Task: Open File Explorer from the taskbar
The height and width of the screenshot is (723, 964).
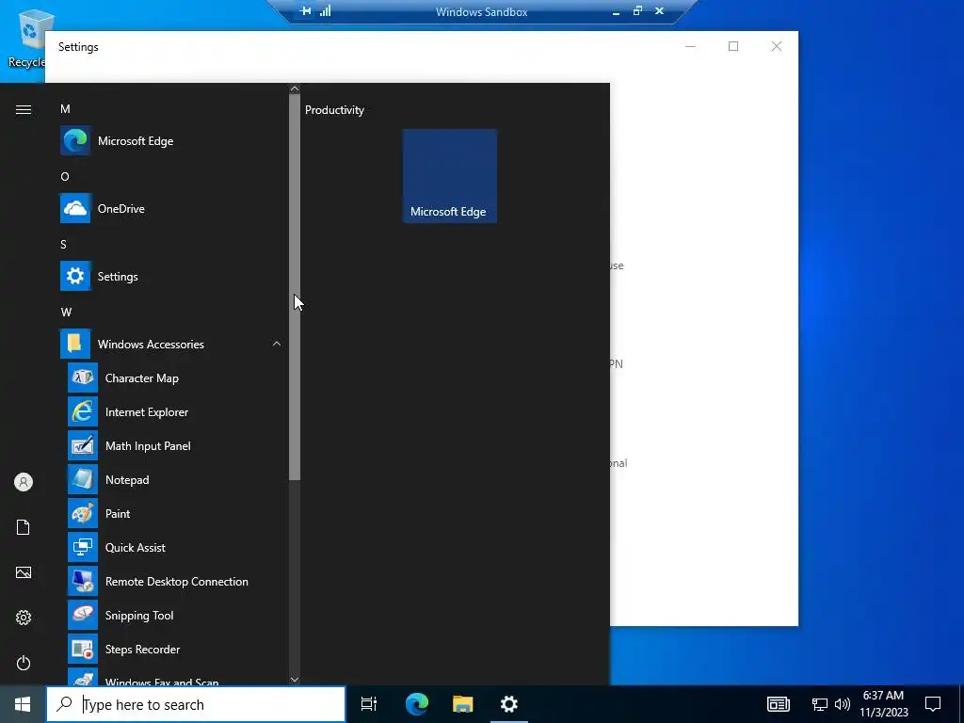Action: (x=463, y=704)
